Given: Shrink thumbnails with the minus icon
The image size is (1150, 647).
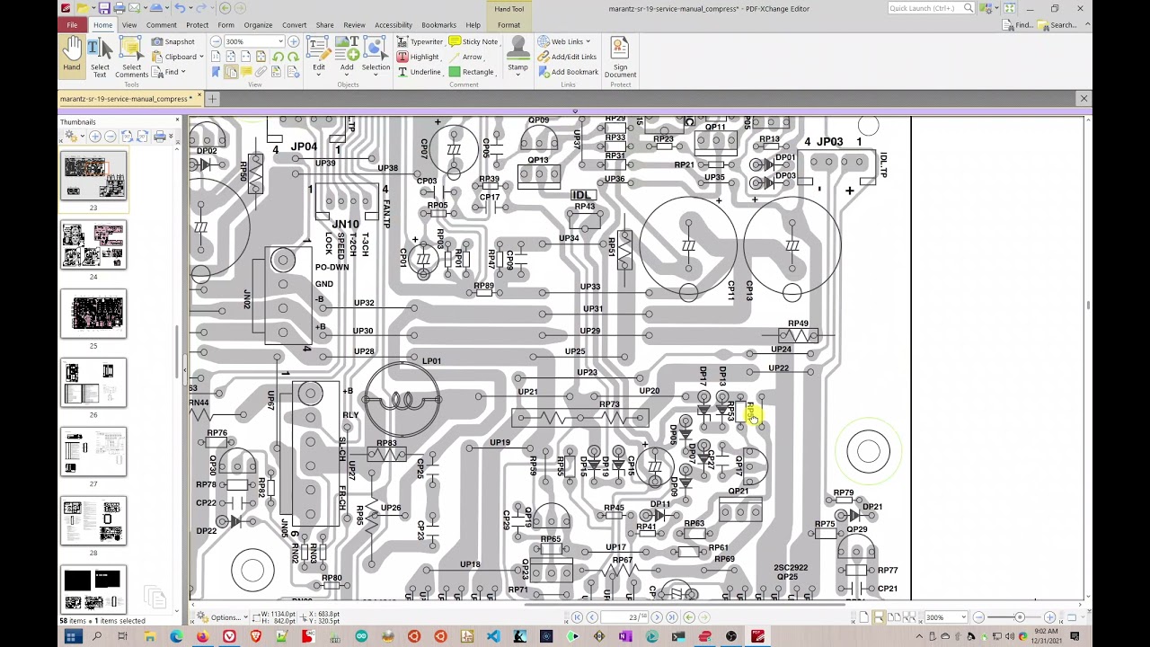Looking at the screenshot, I should [x=110, y=137].
